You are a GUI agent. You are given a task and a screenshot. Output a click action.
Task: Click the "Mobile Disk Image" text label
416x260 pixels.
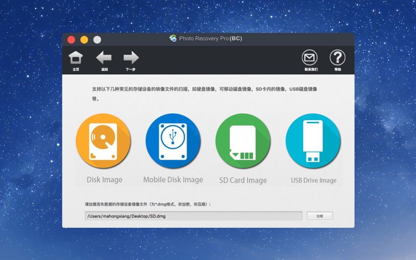point(173,180)
